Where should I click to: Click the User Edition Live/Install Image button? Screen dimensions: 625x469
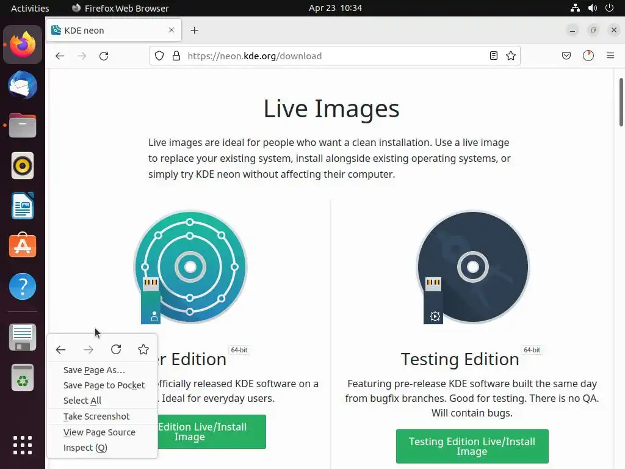(211, 432)
